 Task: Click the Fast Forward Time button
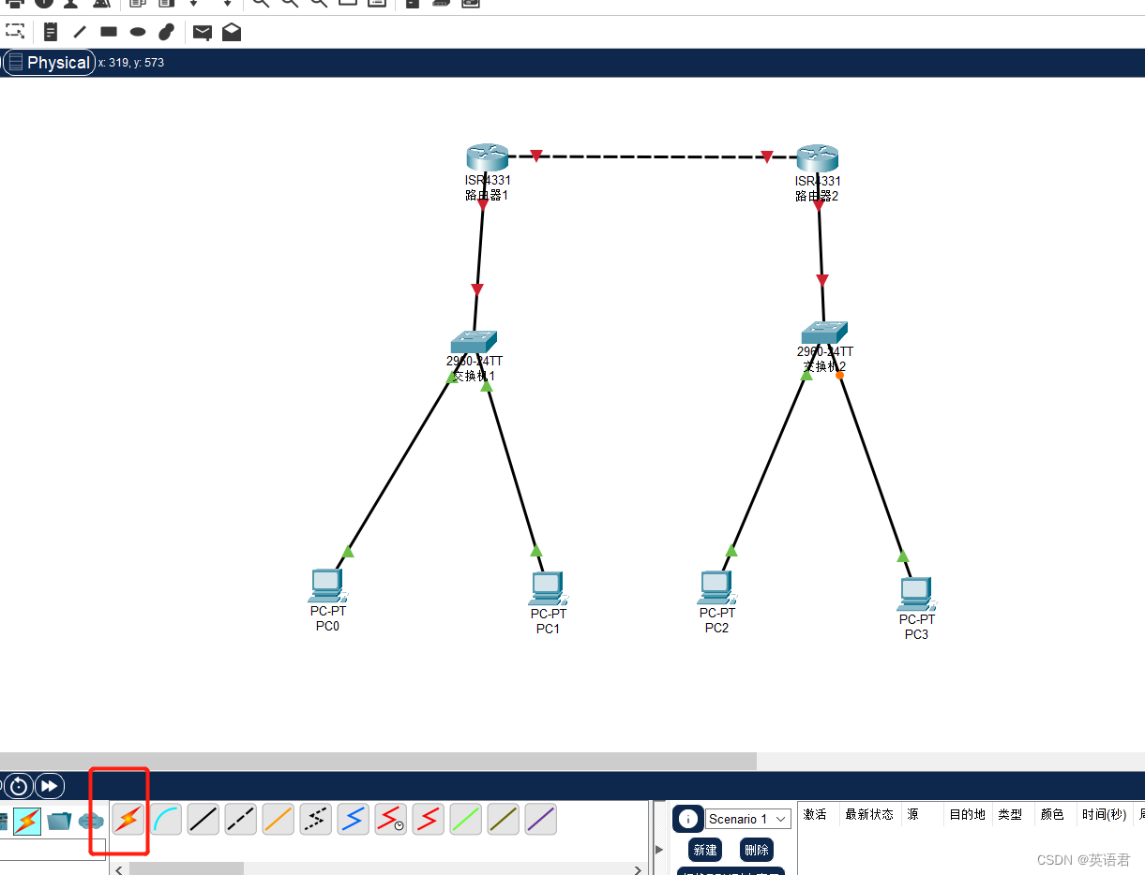50,786
